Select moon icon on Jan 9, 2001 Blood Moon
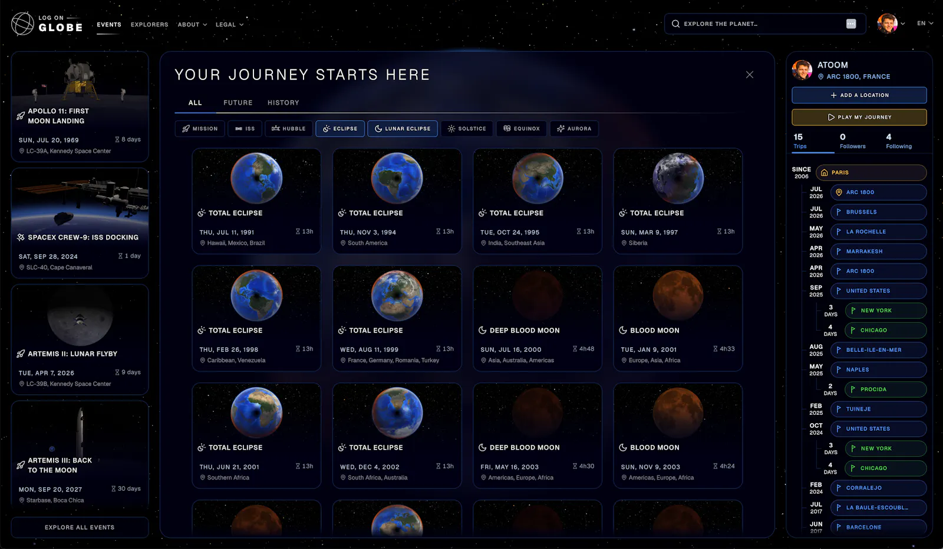This screenshot has height=549, width=943. tap(623, 331)
